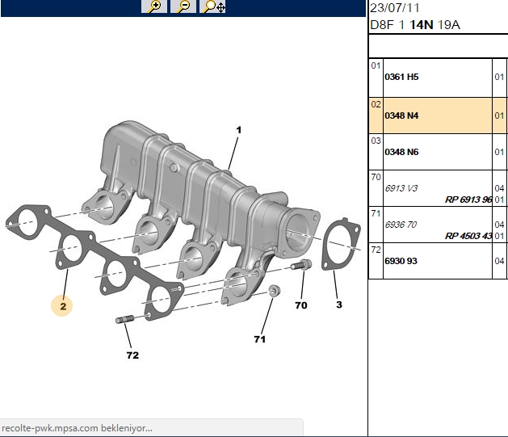The height and width of the screenshot is (437, 508).
Task: Select part number 6930 93
Action: tap(401, 261)
